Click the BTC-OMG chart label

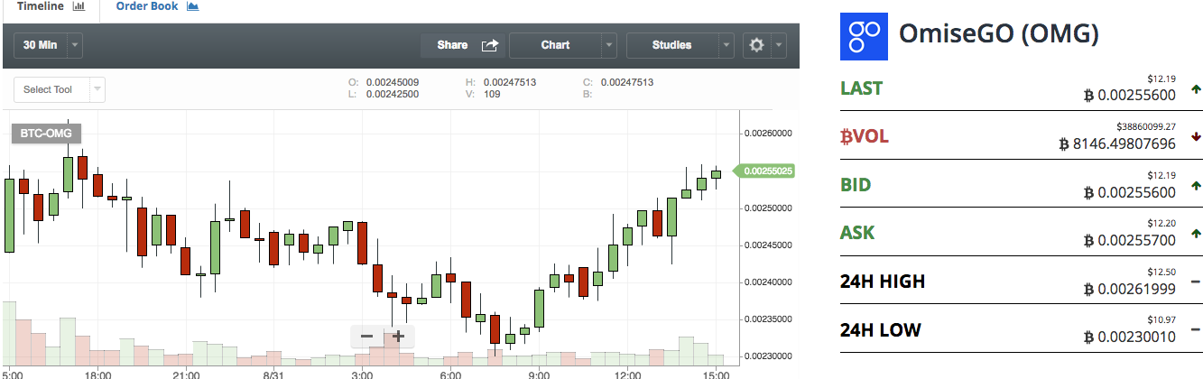tap(47, 134)
